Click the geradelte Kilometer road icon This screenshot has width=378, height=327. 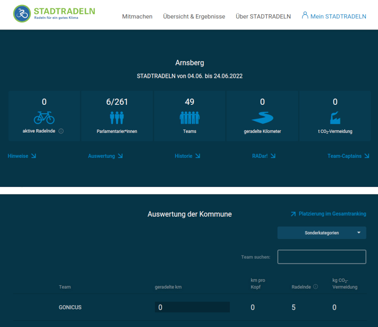[x=262, y=117]
